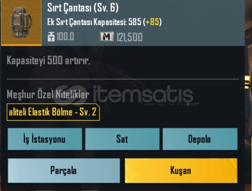Click the itemsatış watermark logo icon
This screenshot has width=252, height=191.
[x=70, y=94]
